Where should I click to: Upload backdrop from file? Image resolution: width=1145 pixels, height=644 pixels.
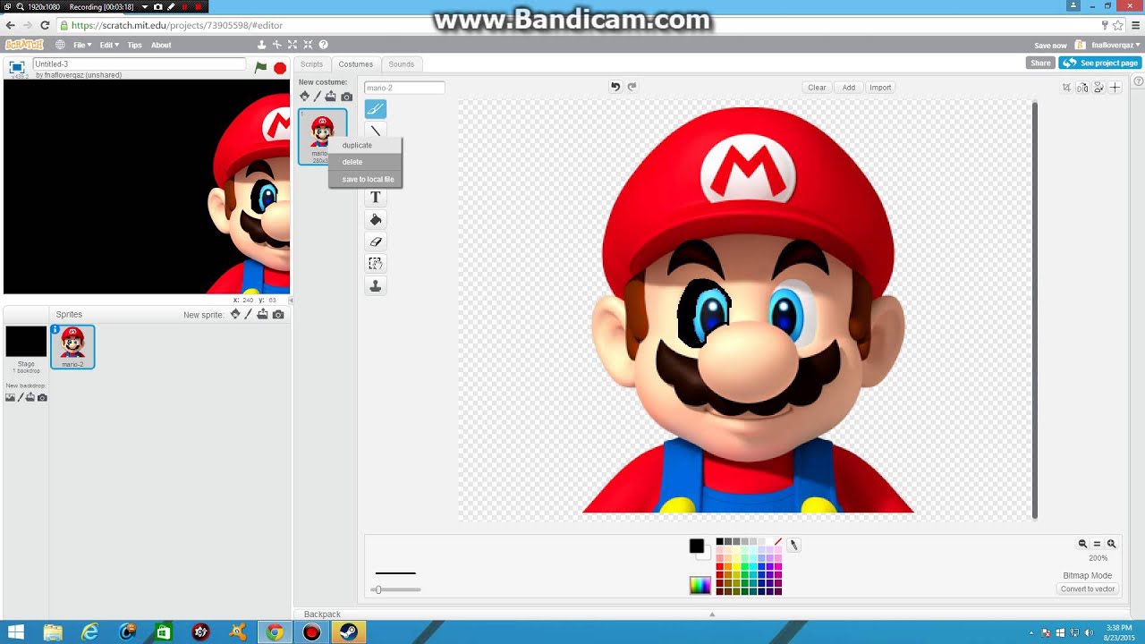[x=30, y=397]
